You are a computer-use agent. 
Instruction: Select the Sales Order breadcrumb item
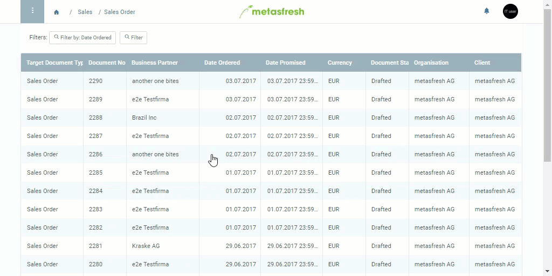click(119, 12)
